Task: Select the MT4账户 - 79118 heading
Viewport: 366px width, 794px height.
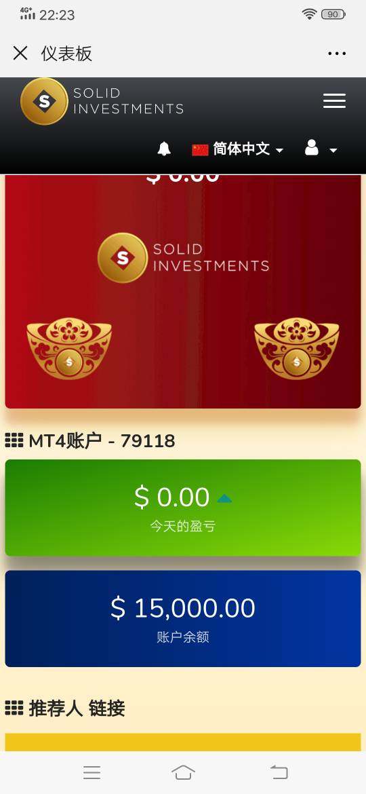Action: coord(90,441)
